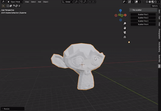Choose set new selection mode

[x=8, y=6]
